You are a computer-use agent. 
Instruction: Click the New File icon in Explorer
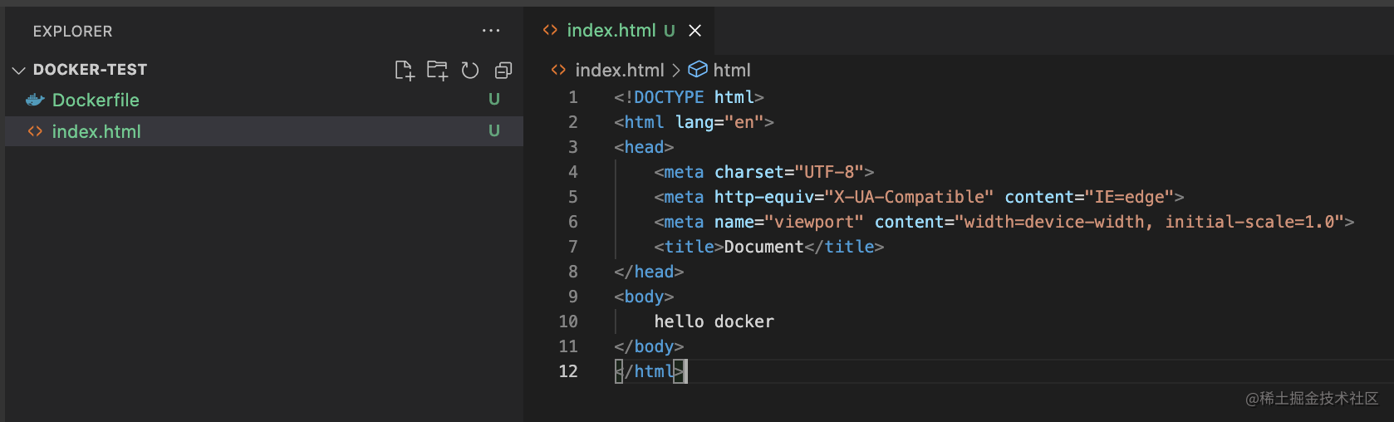click(405, 71)
